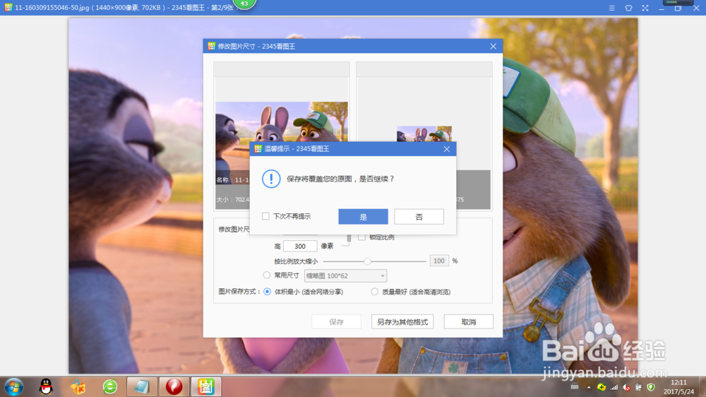Click the link-chain aspect lock icon

click(x=349, y=238)
